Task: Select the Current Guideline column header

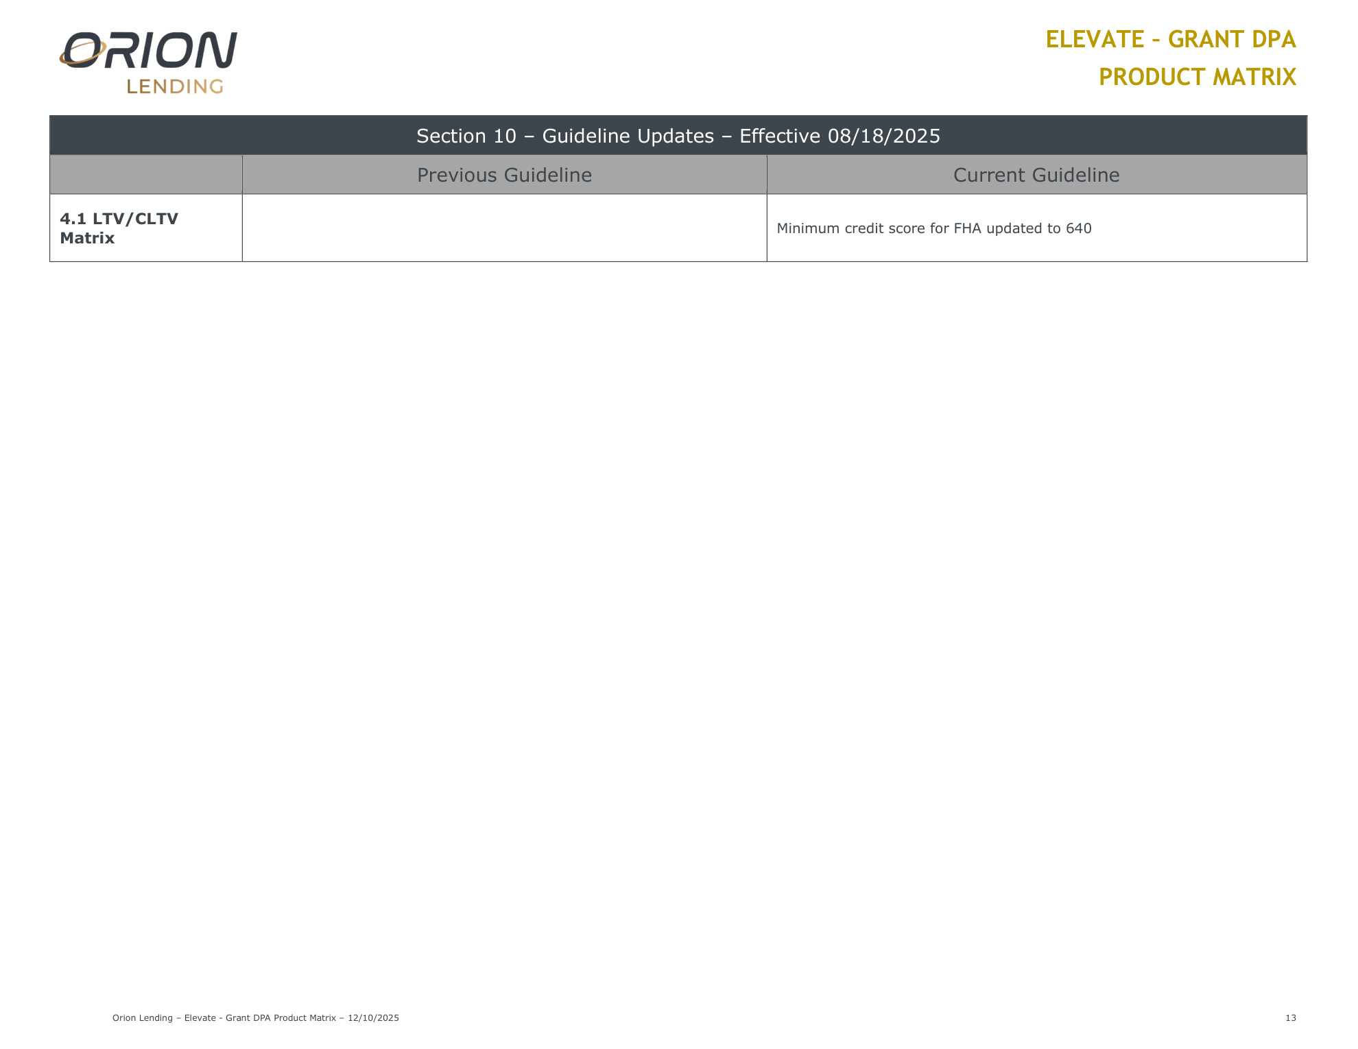Action: point(1036,175)
